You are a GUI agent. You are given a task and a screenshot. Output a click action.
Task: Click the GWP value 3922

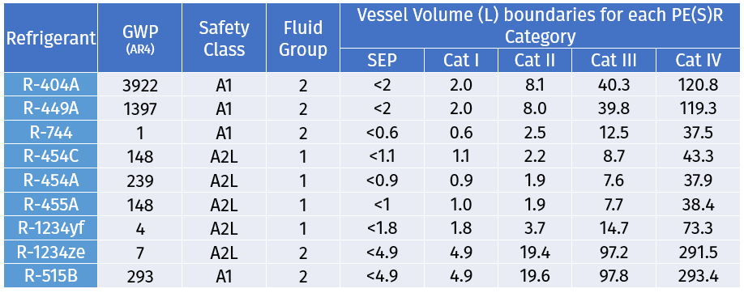139,85
